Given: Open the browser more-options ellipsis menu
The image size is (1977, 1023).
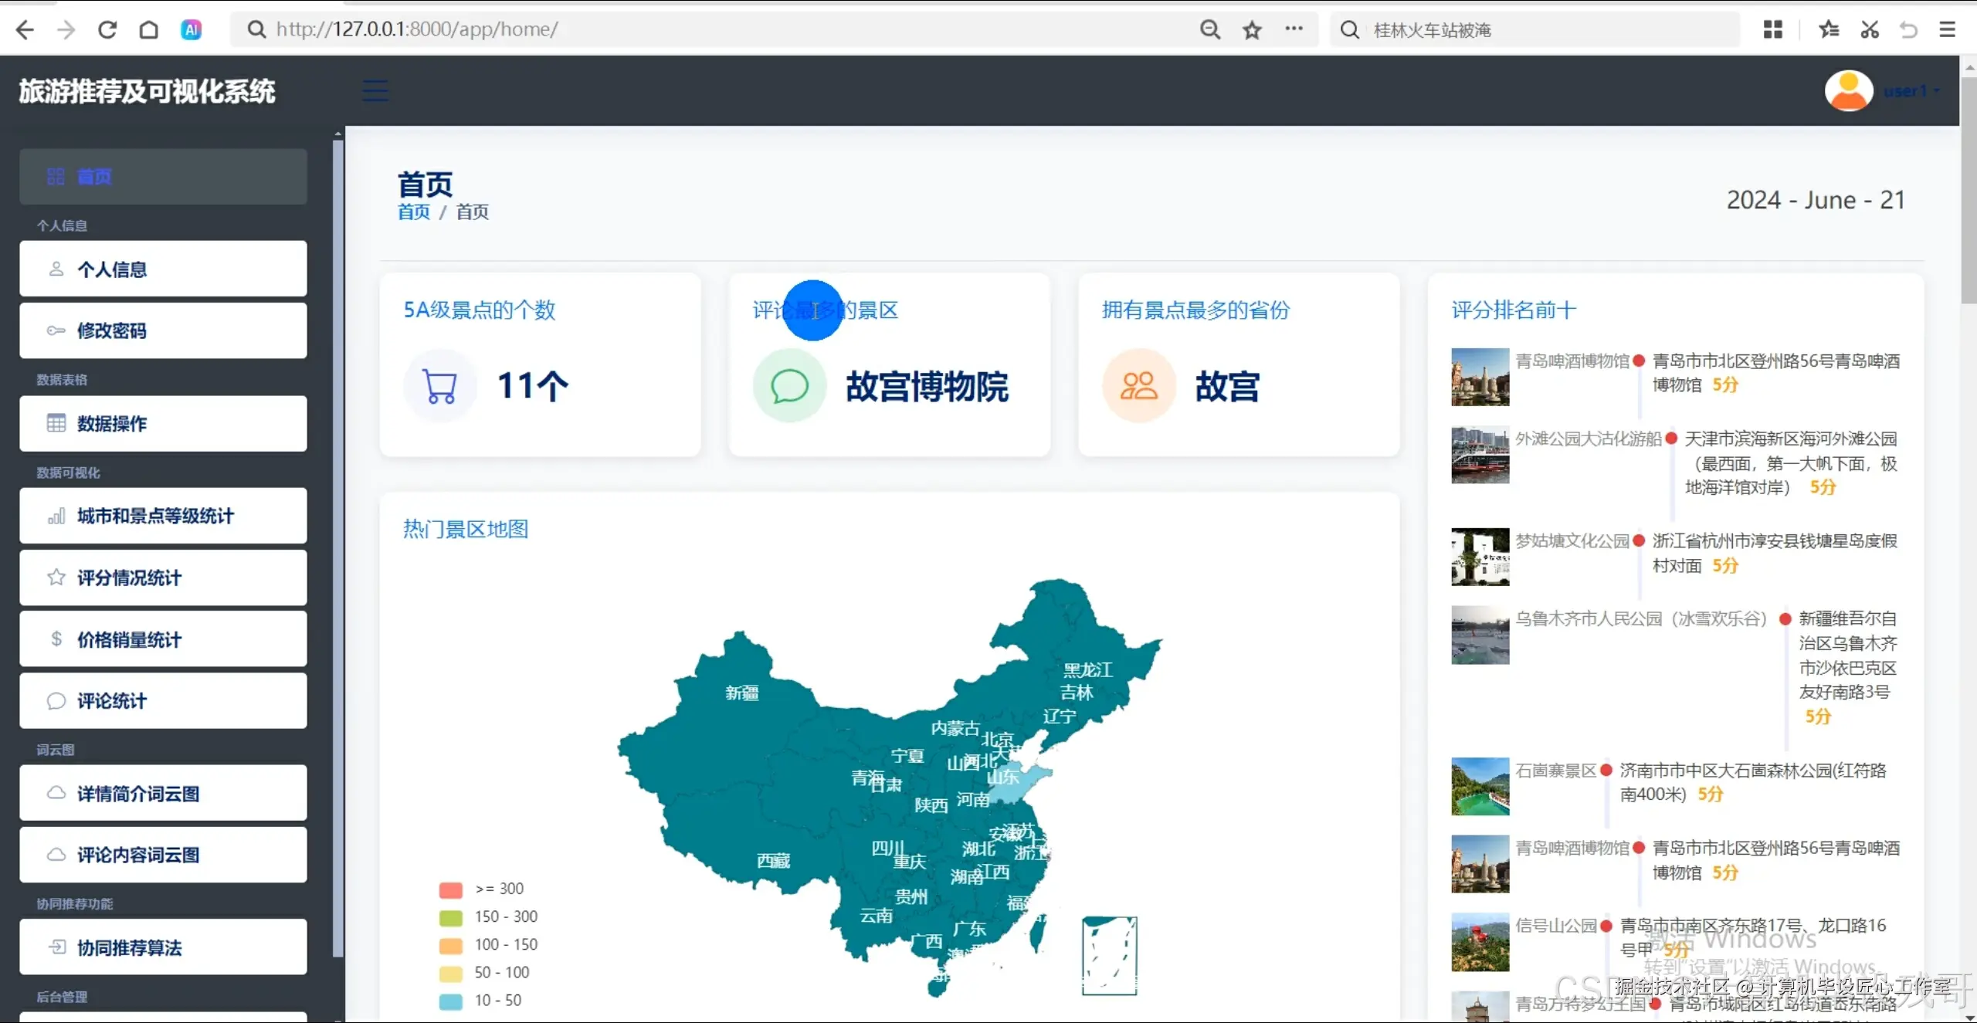Looking at the screenshot, I should coord(1294,29).
